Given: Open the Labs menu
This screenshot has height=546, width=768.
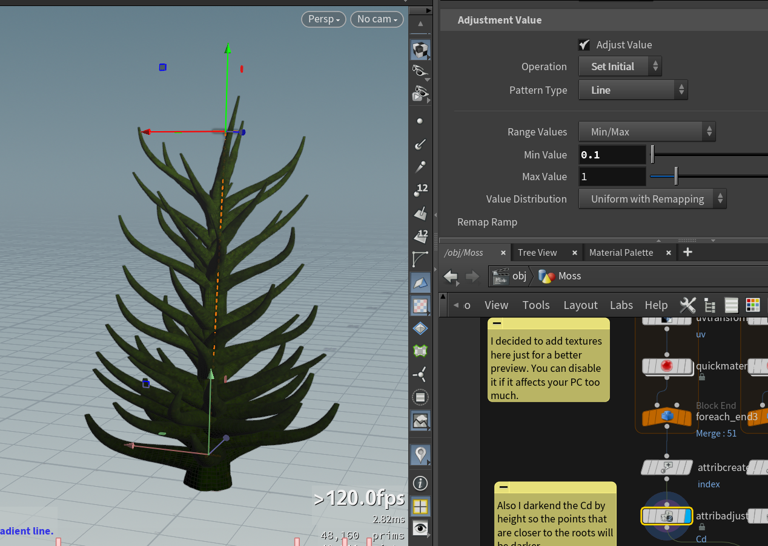Looking at the screenshot, I should pos(621,305).
